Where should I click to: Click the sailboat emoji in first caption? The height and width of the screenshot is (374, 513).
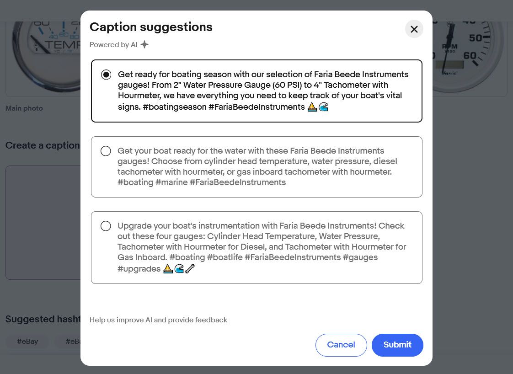pos(312,107)
